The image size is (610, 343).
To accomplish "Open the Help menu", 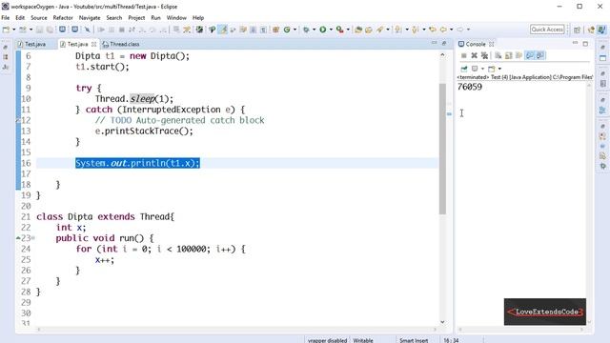I will coord(198,18).
